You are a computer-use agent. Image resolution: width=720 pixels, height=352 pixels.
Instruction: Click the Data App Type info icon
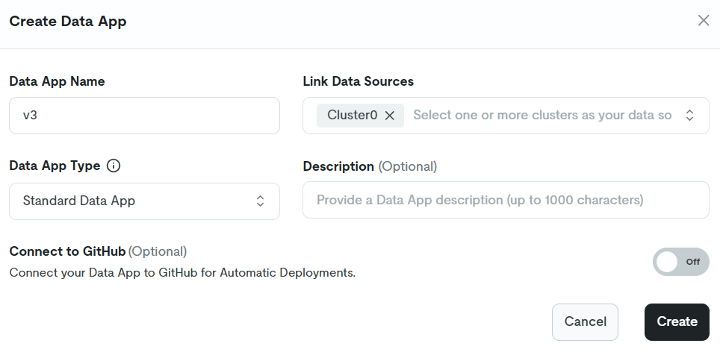[x=114, y=166]
